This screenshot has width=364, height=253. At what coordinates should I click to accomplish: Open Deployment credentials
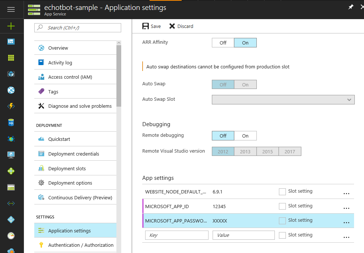coord(75,154)
